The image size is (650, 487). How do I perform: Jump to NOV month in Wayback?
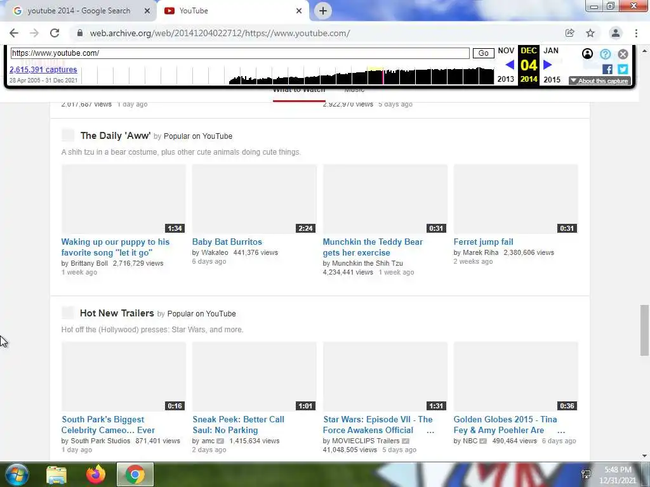pyautogui.click(x=506, y=51)
